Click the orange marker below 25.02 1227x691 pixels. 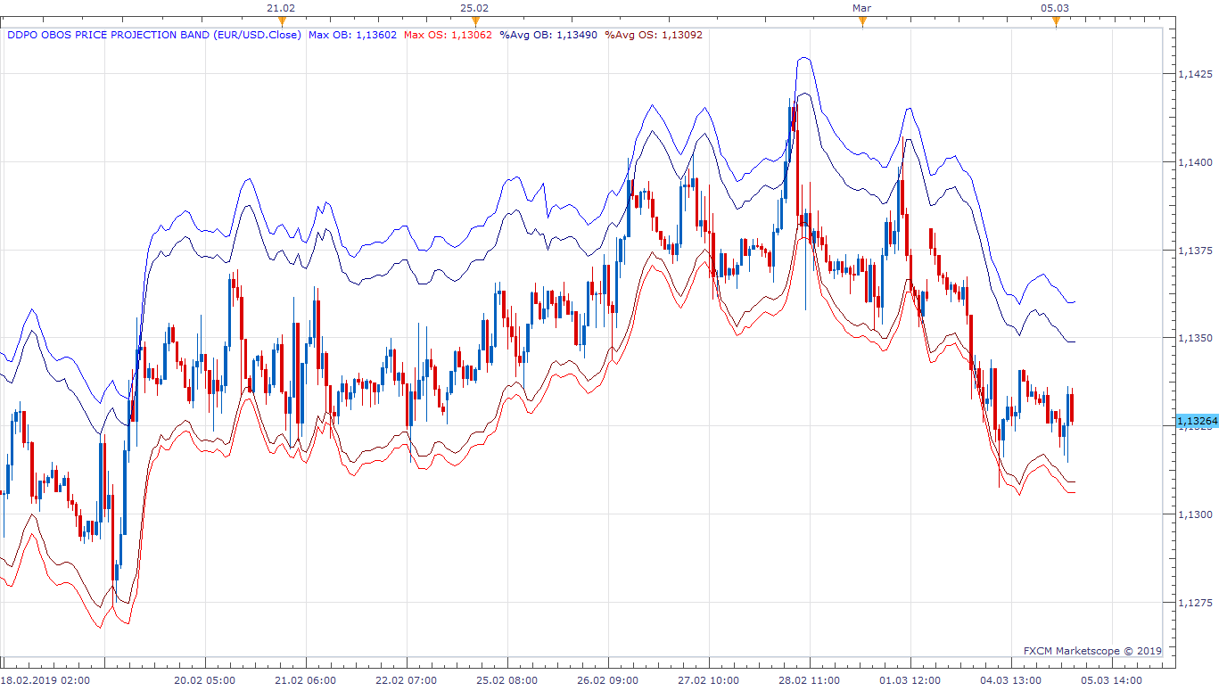[475, 21]
